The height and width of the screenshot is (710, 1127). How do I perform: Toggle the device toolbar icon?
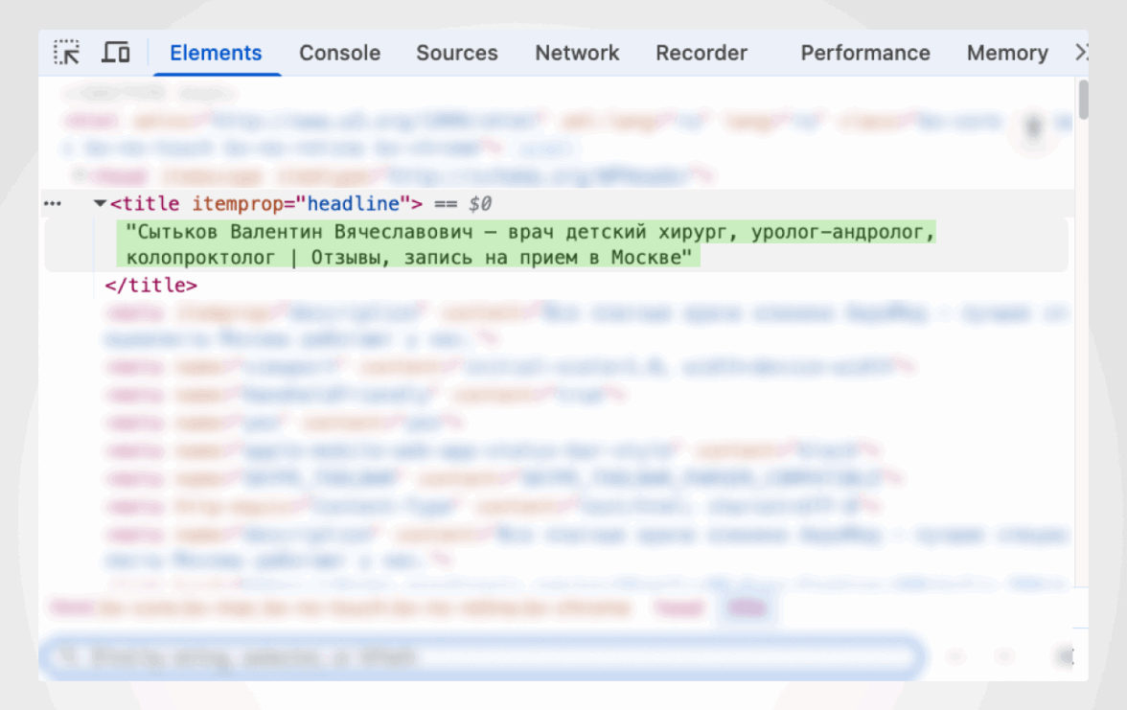(116, 53)
